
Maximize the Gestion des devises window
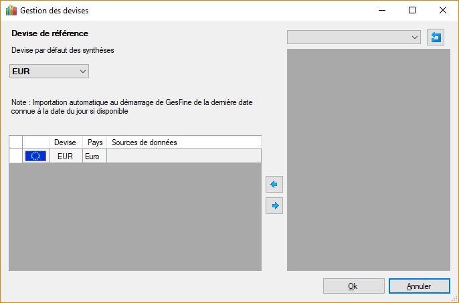point(412,11)
